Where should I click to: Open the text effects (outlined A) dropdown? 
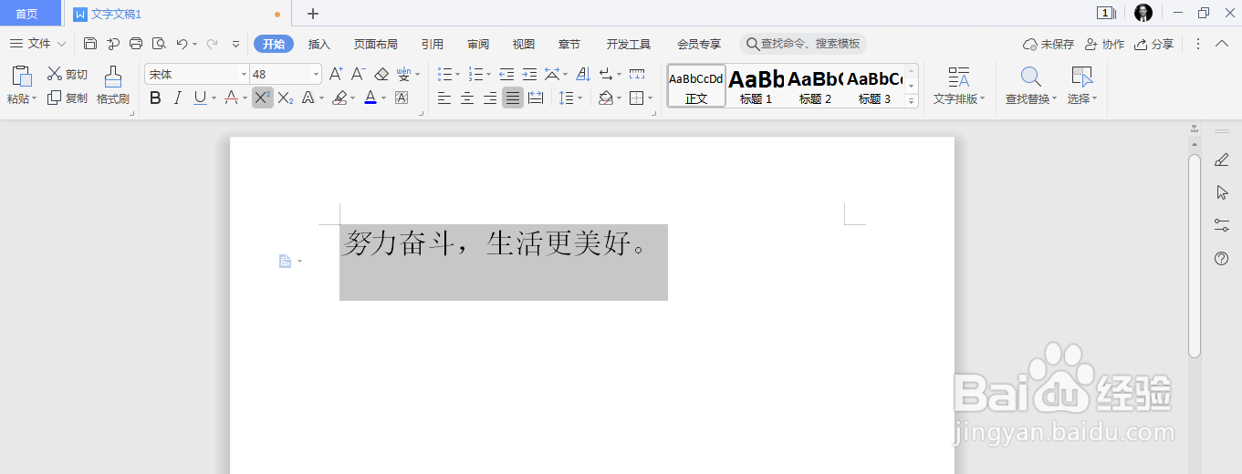coord(321,98)
